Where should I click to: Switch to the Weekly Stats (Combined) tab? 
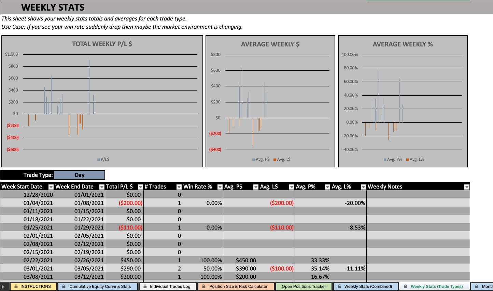pyautogui.click(x=365, y=286)
